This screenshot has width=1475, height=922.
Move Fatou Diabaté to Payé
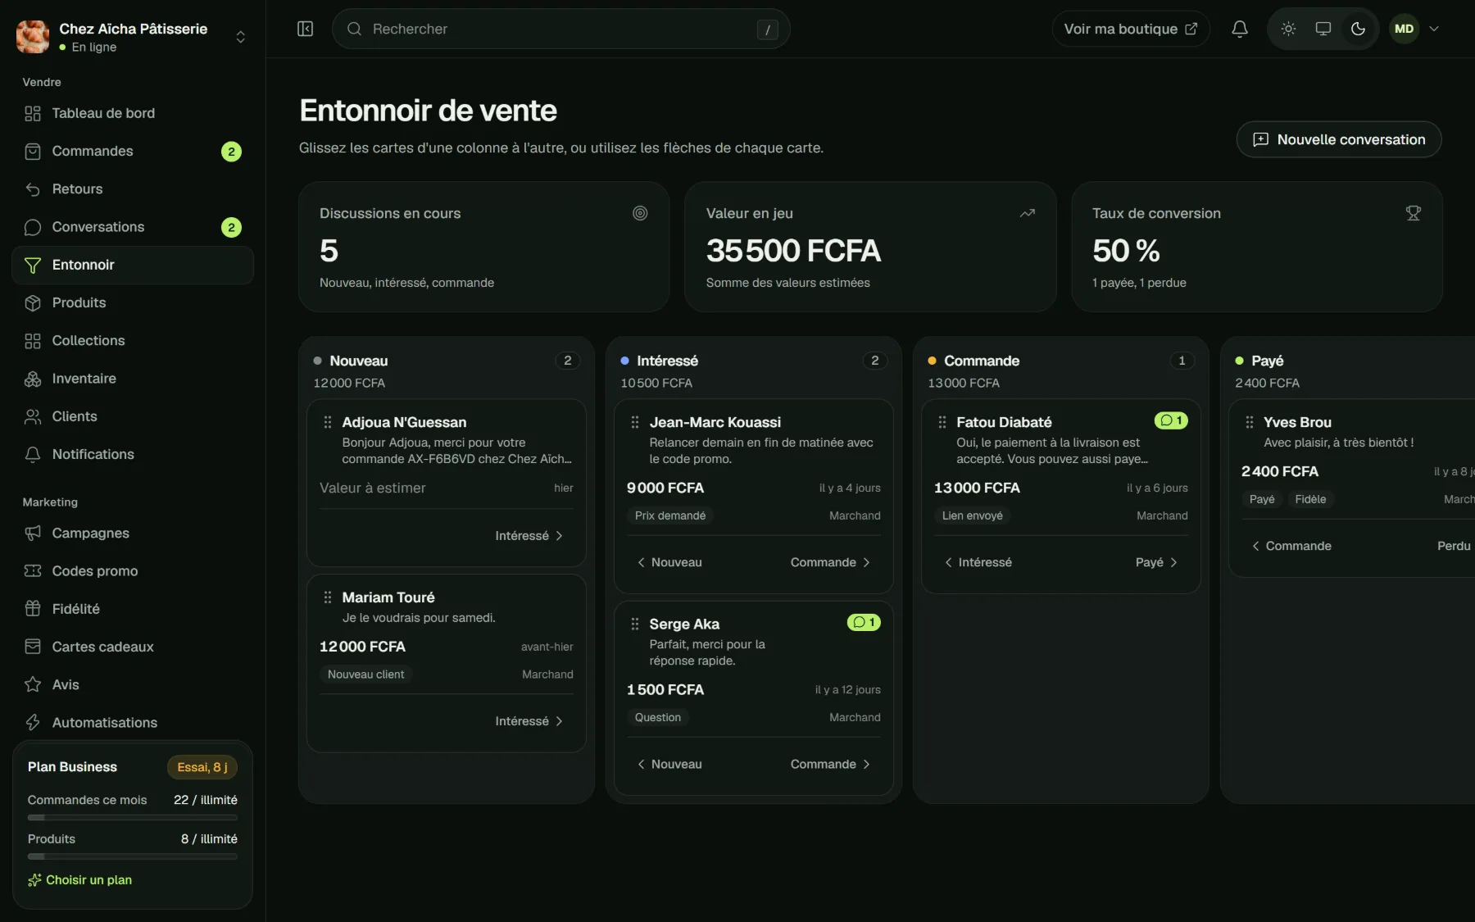pyautogui.click(x=1156, y=562)
